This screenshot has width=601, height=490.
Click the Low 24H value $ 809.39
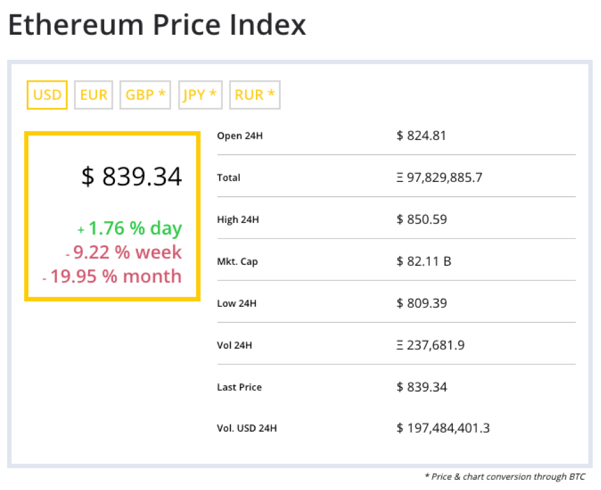pyautogui.click(x=422, y=303)
